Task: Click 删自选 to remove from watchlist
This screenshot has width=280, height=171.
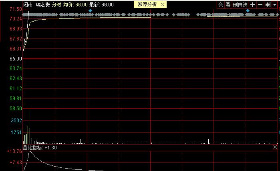Action: (240, 5)
